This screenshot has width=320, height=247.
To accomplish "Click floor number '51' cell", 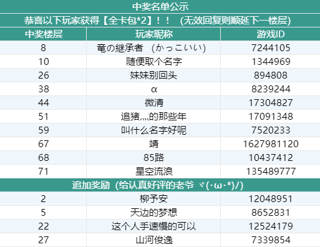I will 43,117.
